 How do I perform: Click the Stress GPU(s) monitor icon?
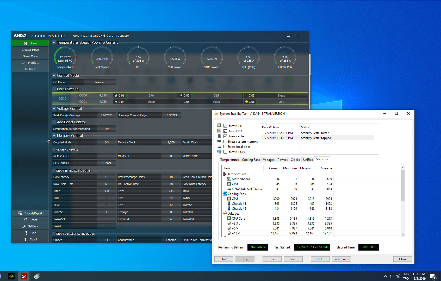[x=219, y=152]
